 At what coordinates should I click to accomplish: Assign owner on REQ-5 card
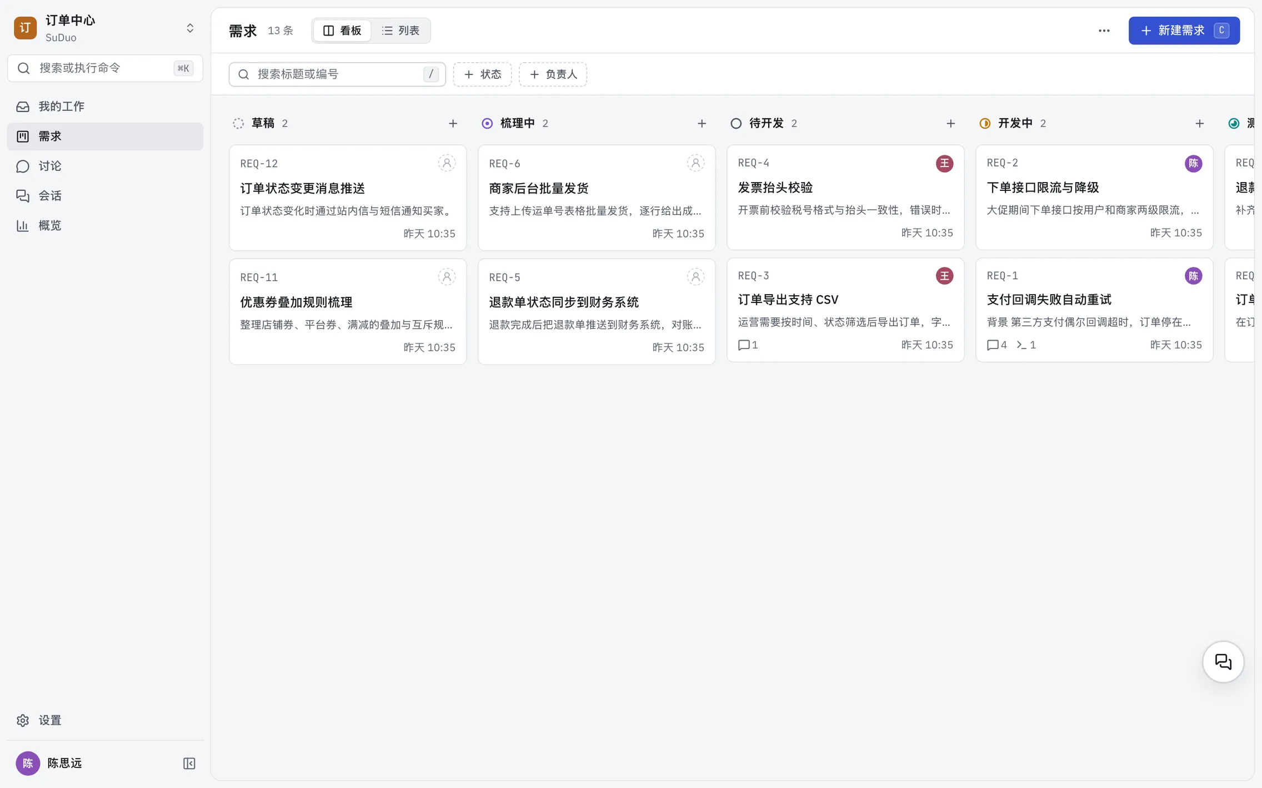[695, 277]
